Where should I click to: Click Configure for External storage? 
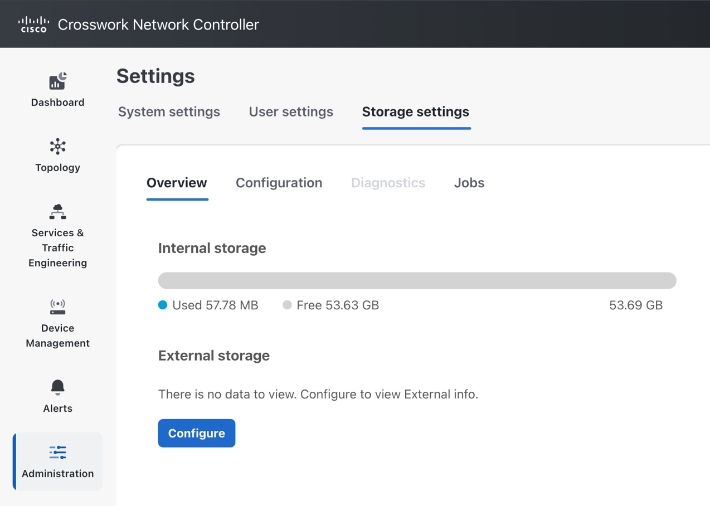[x=196, y=433]
